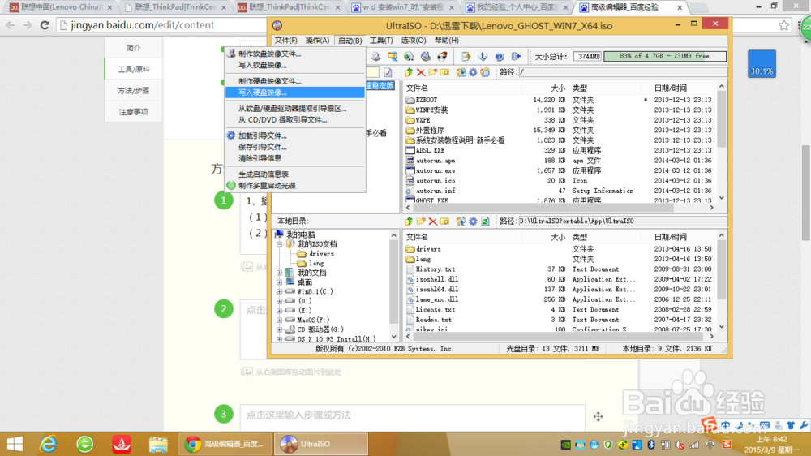Select 制作多重启动光碟 menu entry
Viewport: 811px width, 456px height.
pyautogui.click(x=295, y=185)
